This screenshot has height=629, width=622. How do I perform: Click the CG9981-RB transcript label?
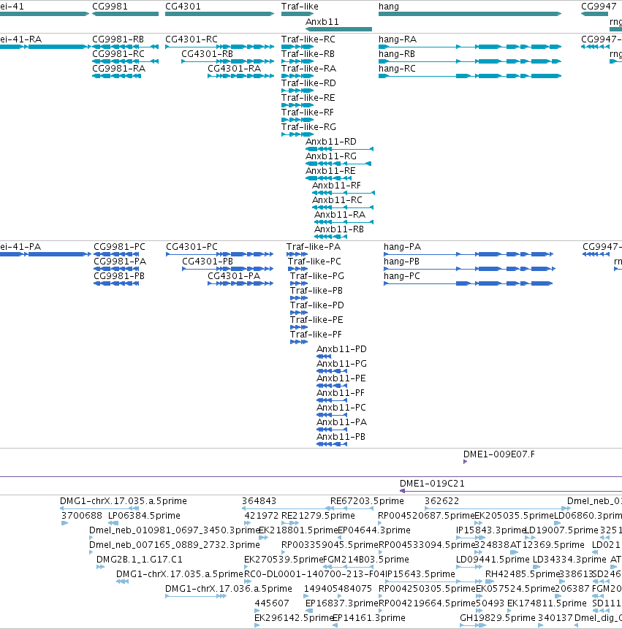pos(118,39)
